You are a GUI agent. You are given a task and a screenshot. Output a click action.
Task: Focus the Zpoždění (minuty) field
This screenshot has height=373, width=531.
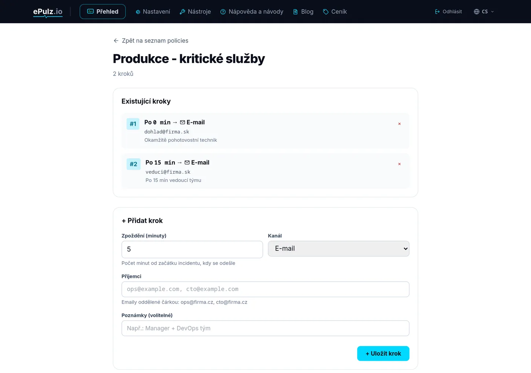[192, 249]
